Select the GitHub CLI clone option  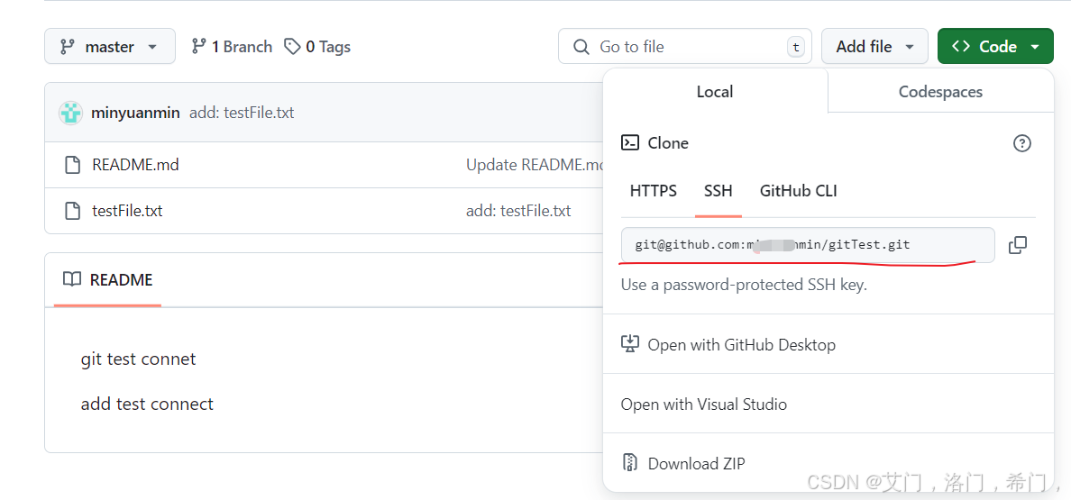tap(799, 191)
